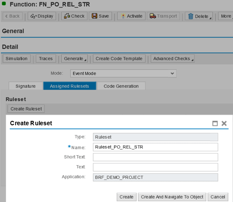Click the read-only Type field

click(x=155, y=137)
